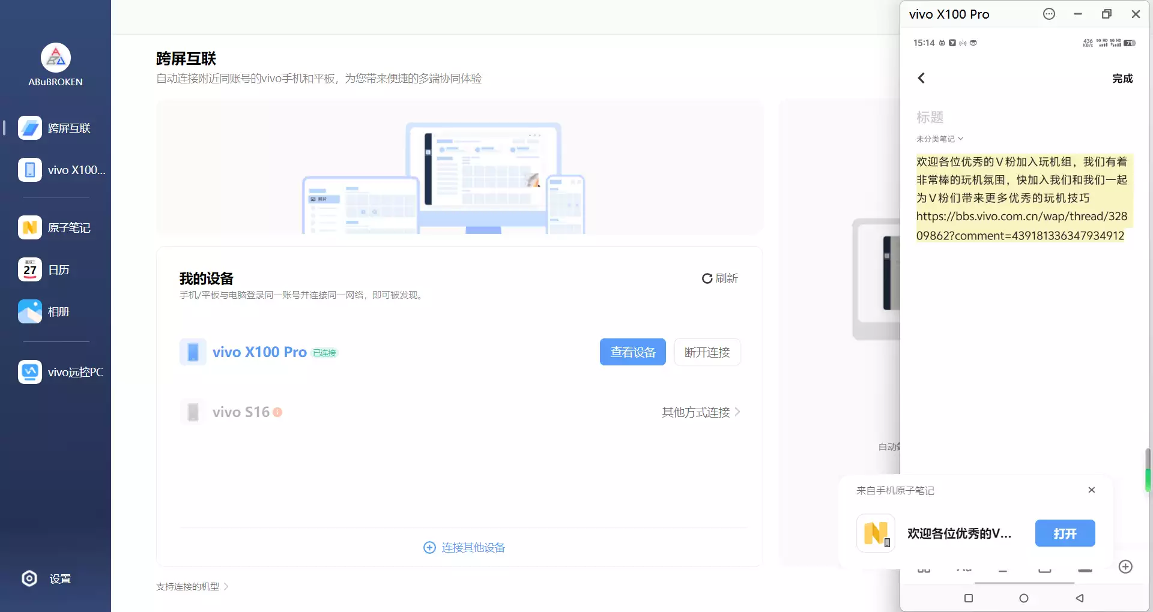This screenshot has width=1153, height=612.
Task: Click the bbs.vivo.com.cn link in the note
Action: point(1021,226)
